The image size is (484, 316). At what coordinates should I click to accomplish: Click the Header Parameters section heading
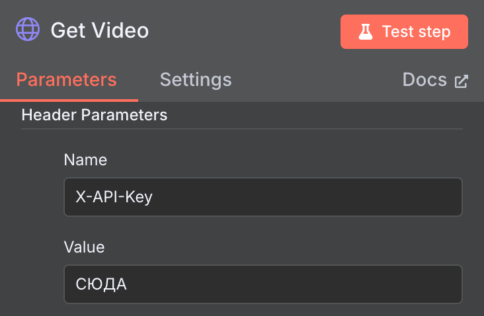coord(95,115)
